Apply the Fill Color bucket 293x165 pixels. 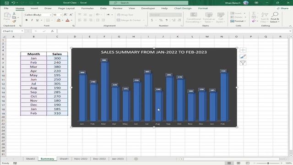(59, 20)
